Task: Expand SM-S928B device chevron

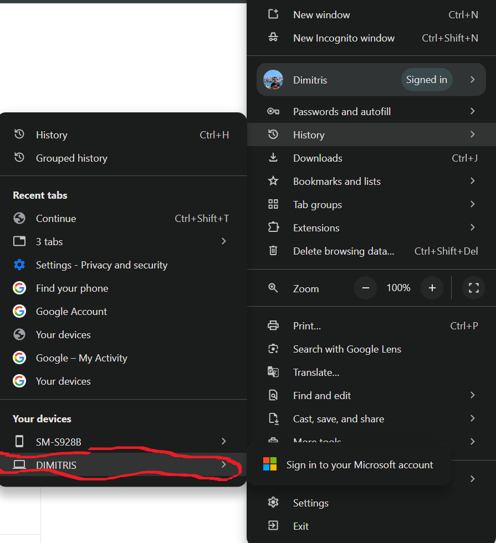Action: click(x=223, y=441)
